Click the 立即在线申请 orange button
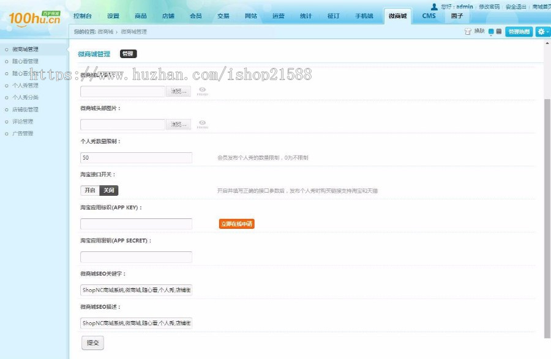The width and height of the screenshot is (551, 359). (235, 224)
